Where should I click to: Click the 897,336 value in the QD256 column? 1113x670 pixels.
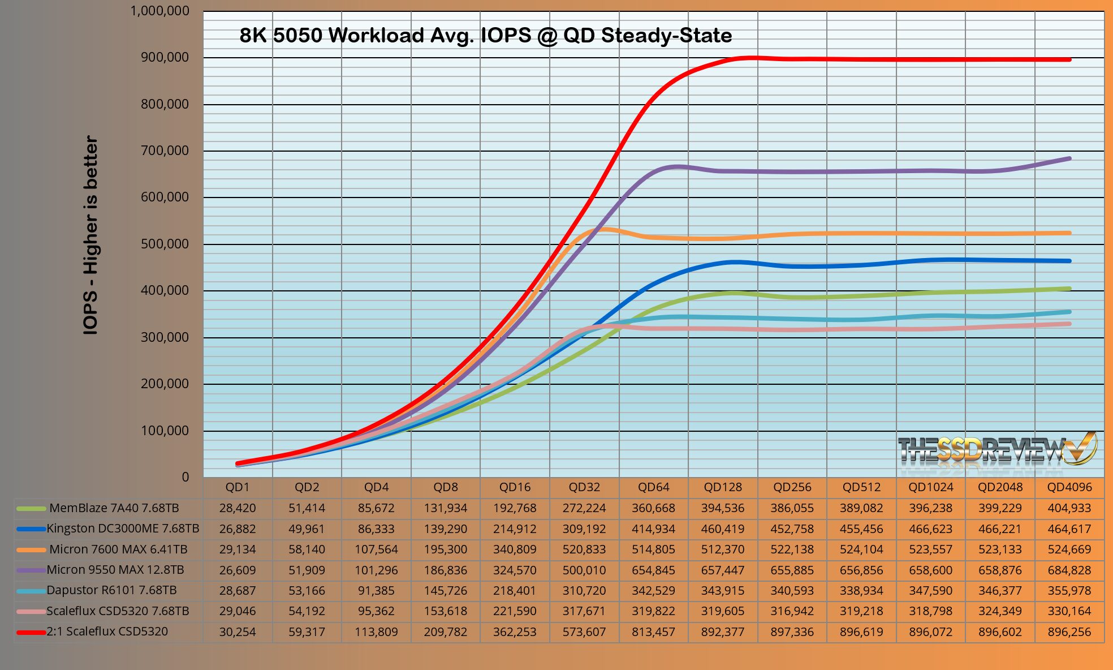792,632
